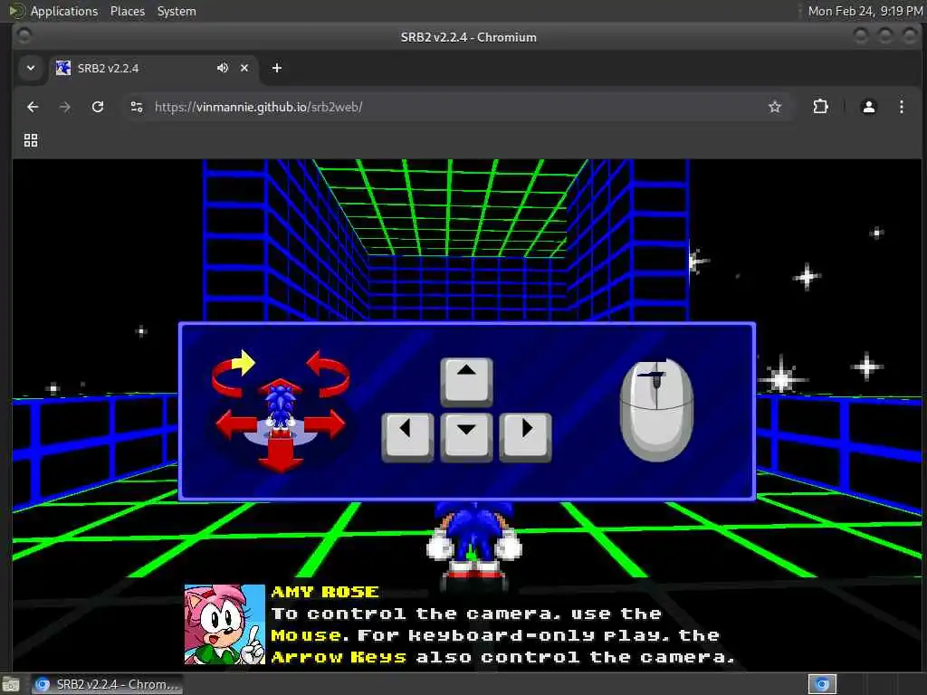Open the Extensions puzzle icon
Screen dimensions: 927x695
(820, 107)
